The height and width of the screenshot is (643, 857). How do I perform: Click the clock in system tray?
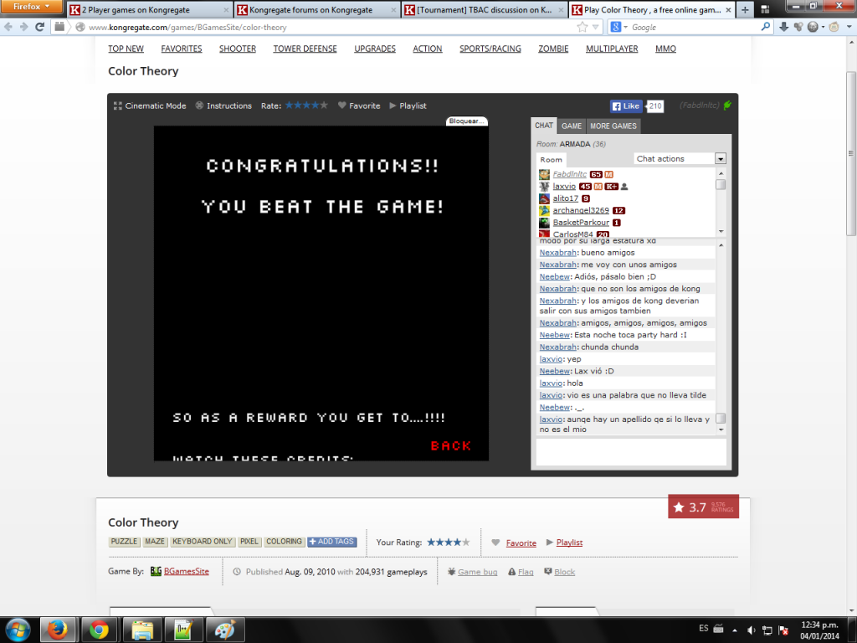(819, 630)
